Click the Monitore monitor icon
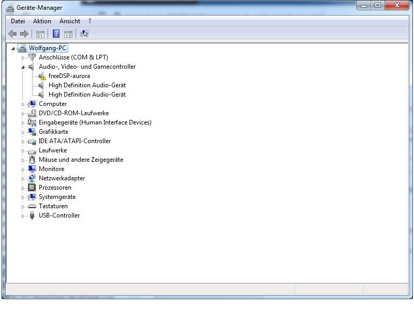414x310 pixels. (x=32, y=169)
